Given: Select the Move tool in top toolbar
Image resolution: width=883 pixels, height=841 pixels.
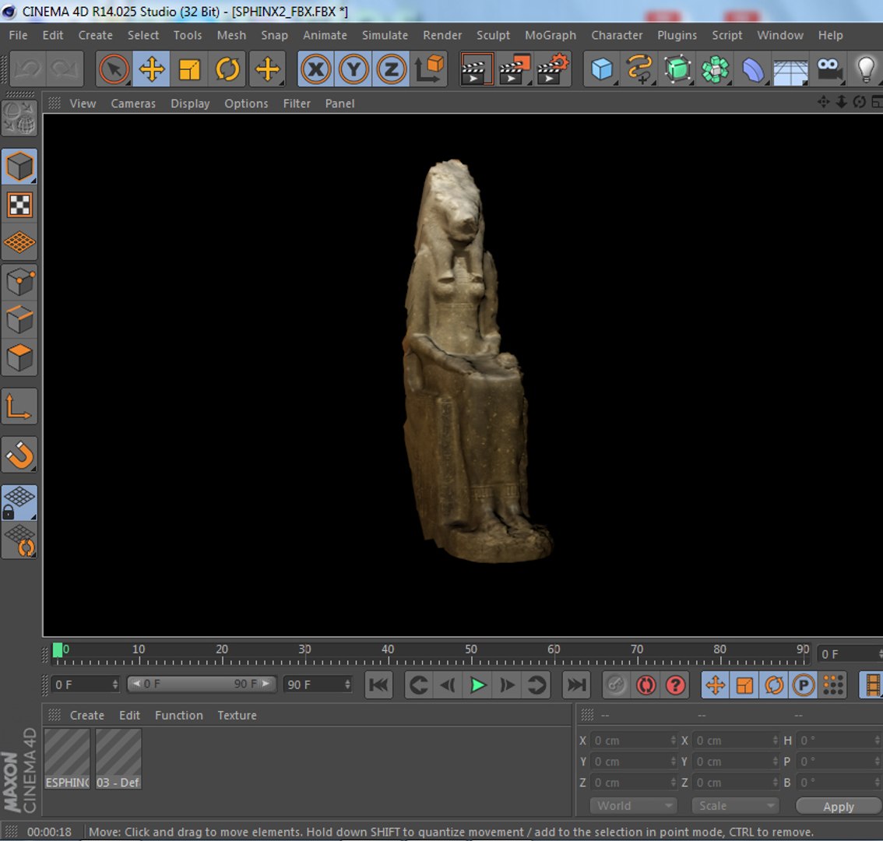Looking at the screenshot, I should coord(152,69).
